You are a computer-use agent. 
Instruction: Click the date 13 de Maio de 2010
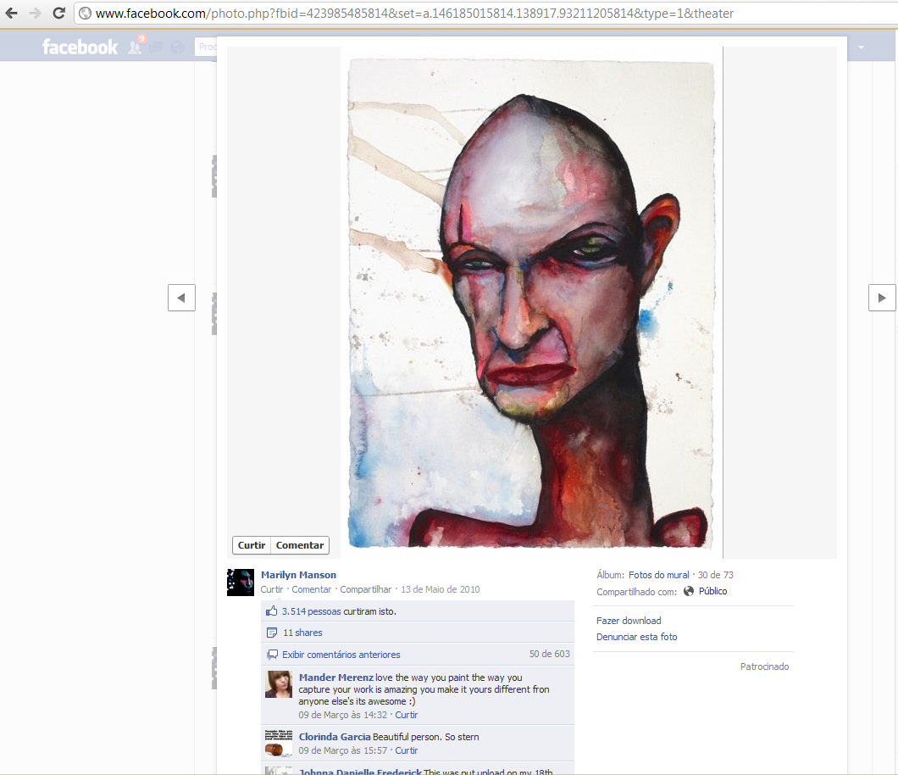(x=441, y=589)
